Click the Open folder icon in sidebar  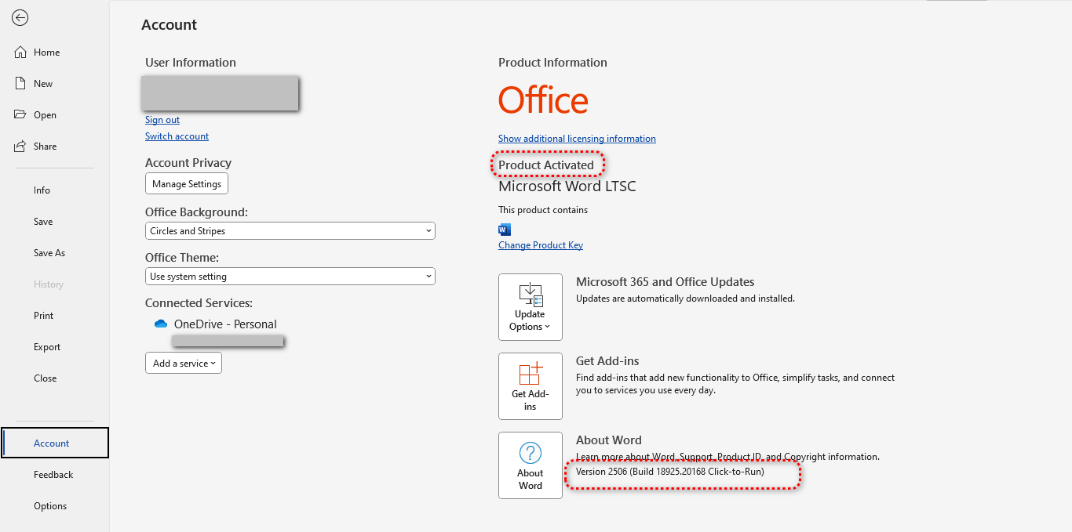pyautogui.click(x=20, y=115)
